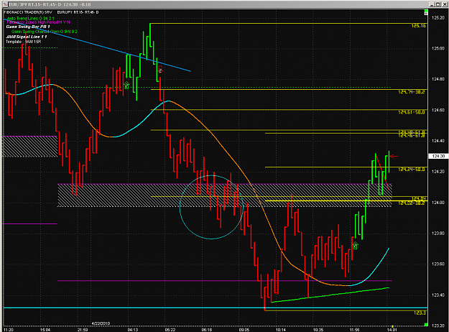This screenshot has width=449, height=332.
Task: Click the 10:14 time axis label
Action: (281, 330)
